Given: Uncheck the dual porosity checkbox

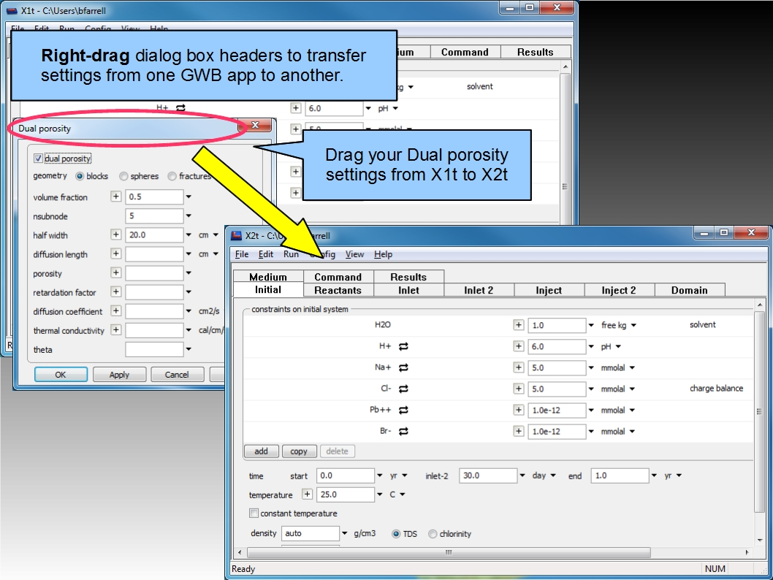Looking at the screenshot, I should tap(38, 159).
